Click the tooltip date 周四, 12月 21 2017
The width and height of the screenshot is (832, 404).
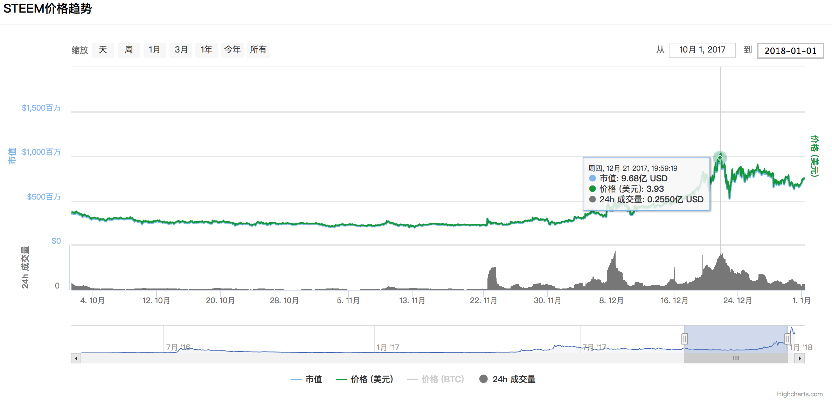633,168
